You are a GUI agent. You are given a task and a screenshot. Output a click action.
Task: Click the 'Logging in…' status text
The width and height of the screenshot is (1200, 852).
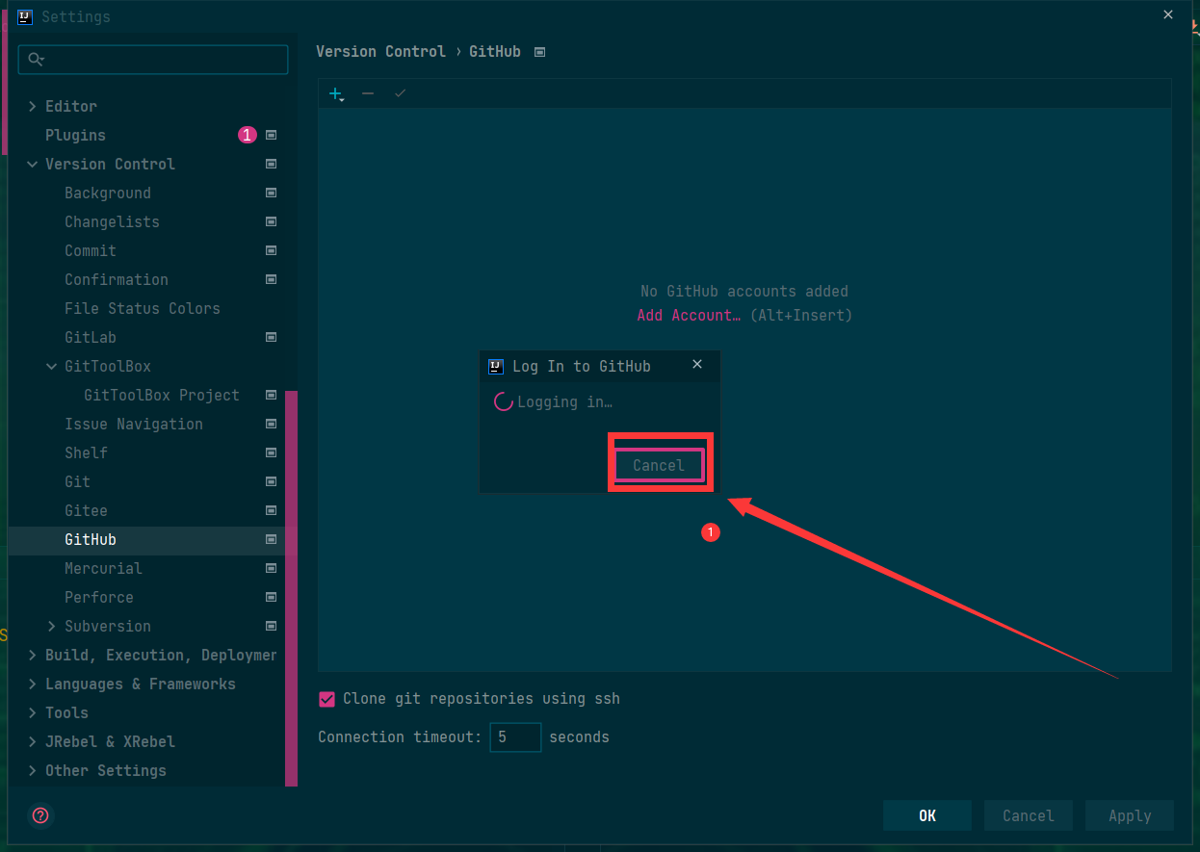[x=564, y=402]
